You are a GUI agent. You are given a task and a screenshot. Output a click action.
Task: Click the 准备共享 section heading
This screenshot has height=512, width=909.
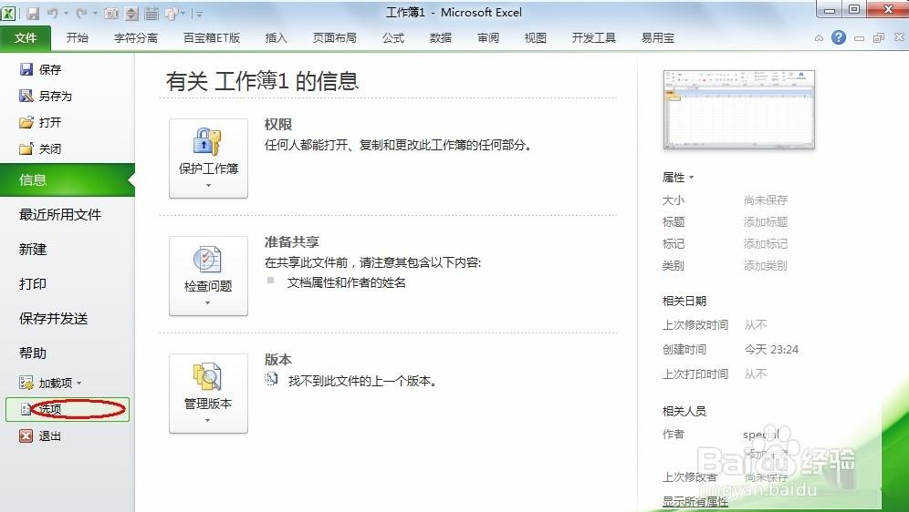(292, 241)
